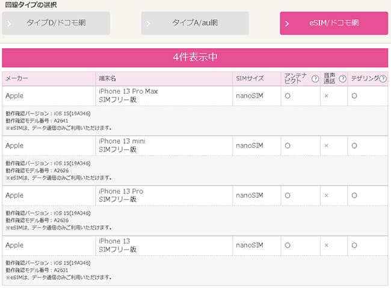
Task: Click the voice call × mark in the last row
Action: point(326,245)
